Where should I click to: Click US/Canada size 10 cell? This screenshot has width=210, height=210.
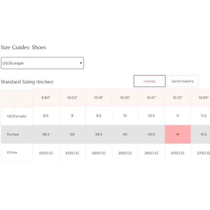pyautogui.click(x=125, y=116)
